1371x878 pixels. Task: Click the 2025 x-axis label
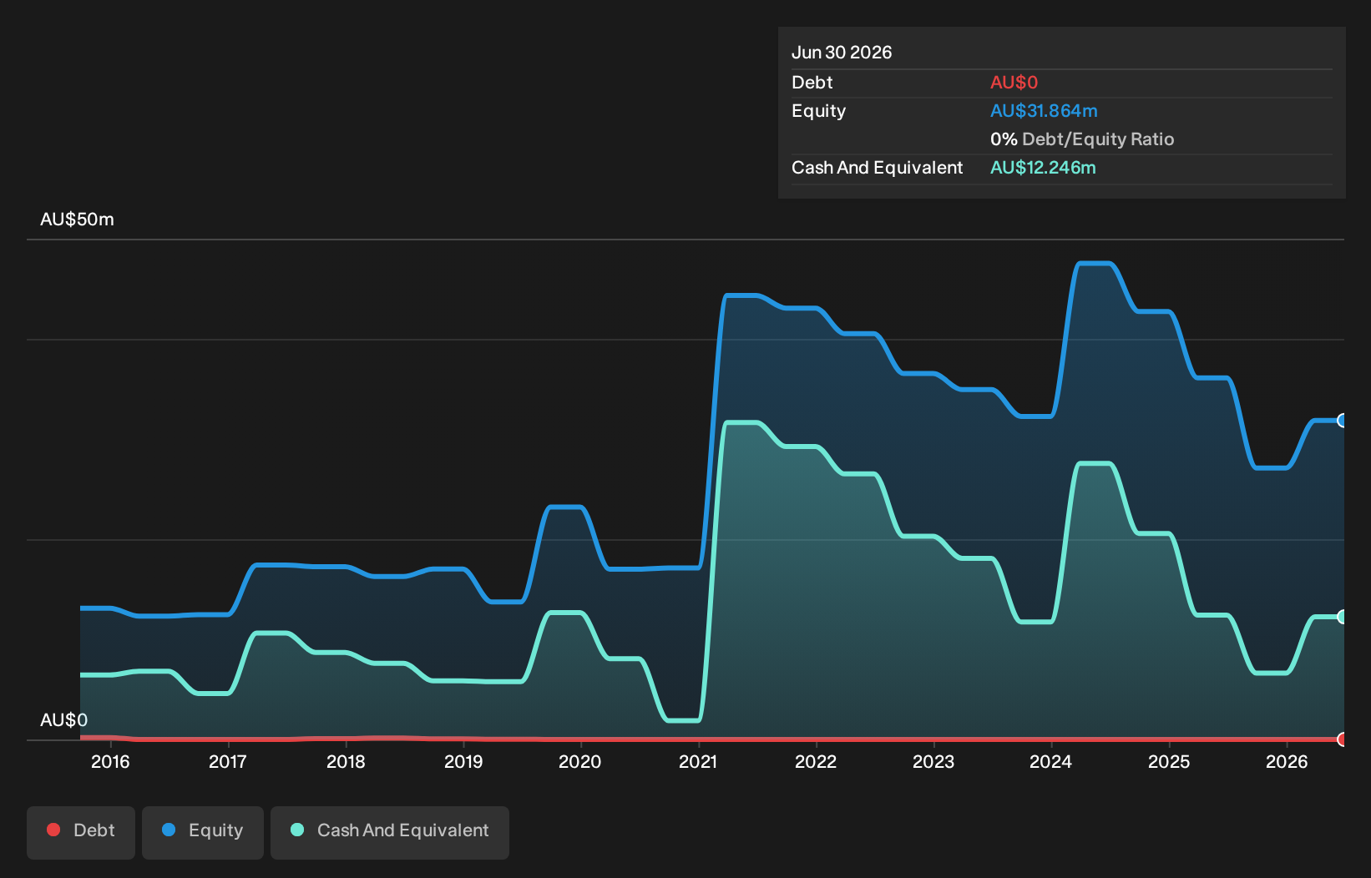(1169, 761)
